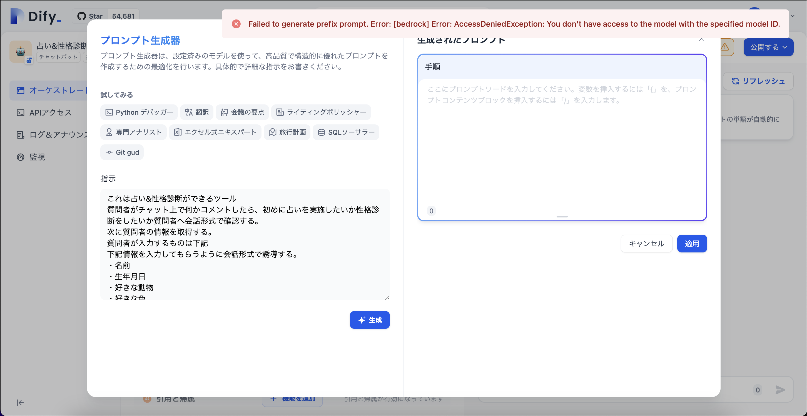Collapse the sidebar with bottom-left arrow icon
Image resolution: width=807 pixels, height=416 pixels.
coord(20,403)
